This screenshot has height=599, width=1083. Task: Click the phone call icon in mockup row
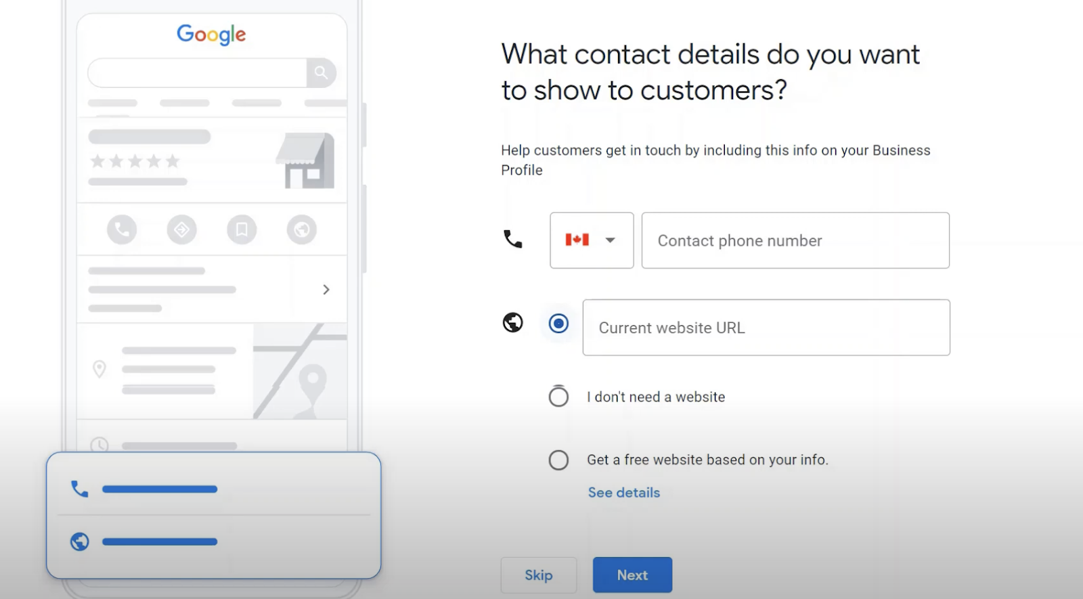[122, 229]
